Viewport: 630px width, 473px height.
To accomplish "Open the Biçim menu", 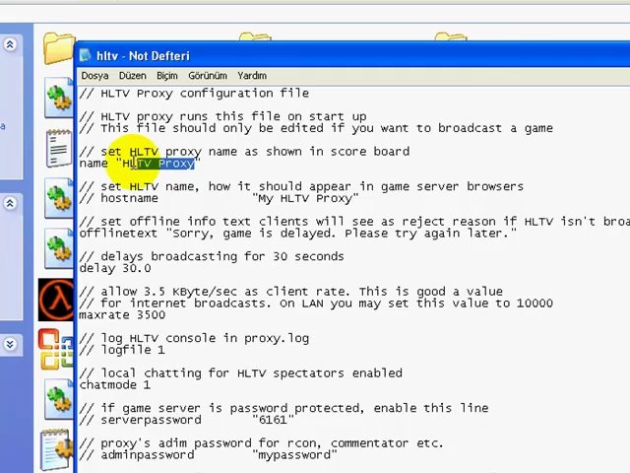I will [166, 76].
